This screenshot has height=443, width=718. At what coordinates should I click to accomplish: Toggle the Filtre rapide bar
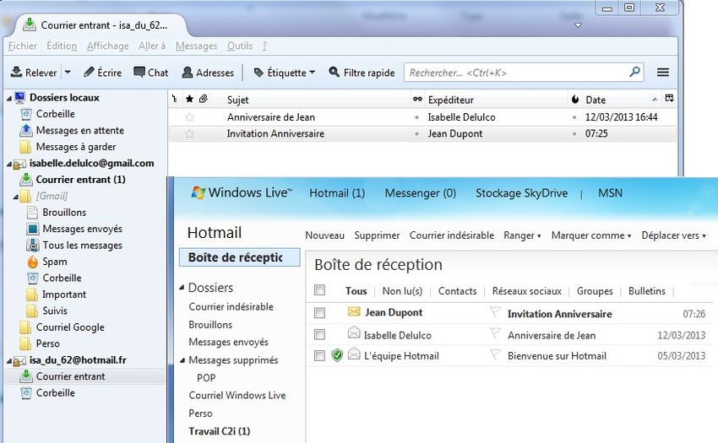[x=362, y=73]
